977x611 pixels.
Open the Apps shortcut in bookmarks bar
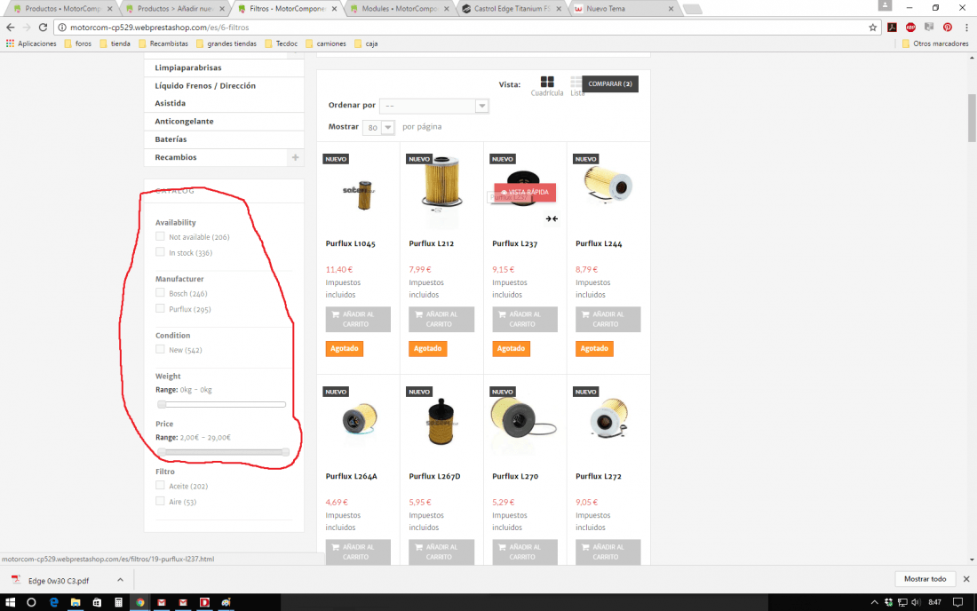pos(31,44)
